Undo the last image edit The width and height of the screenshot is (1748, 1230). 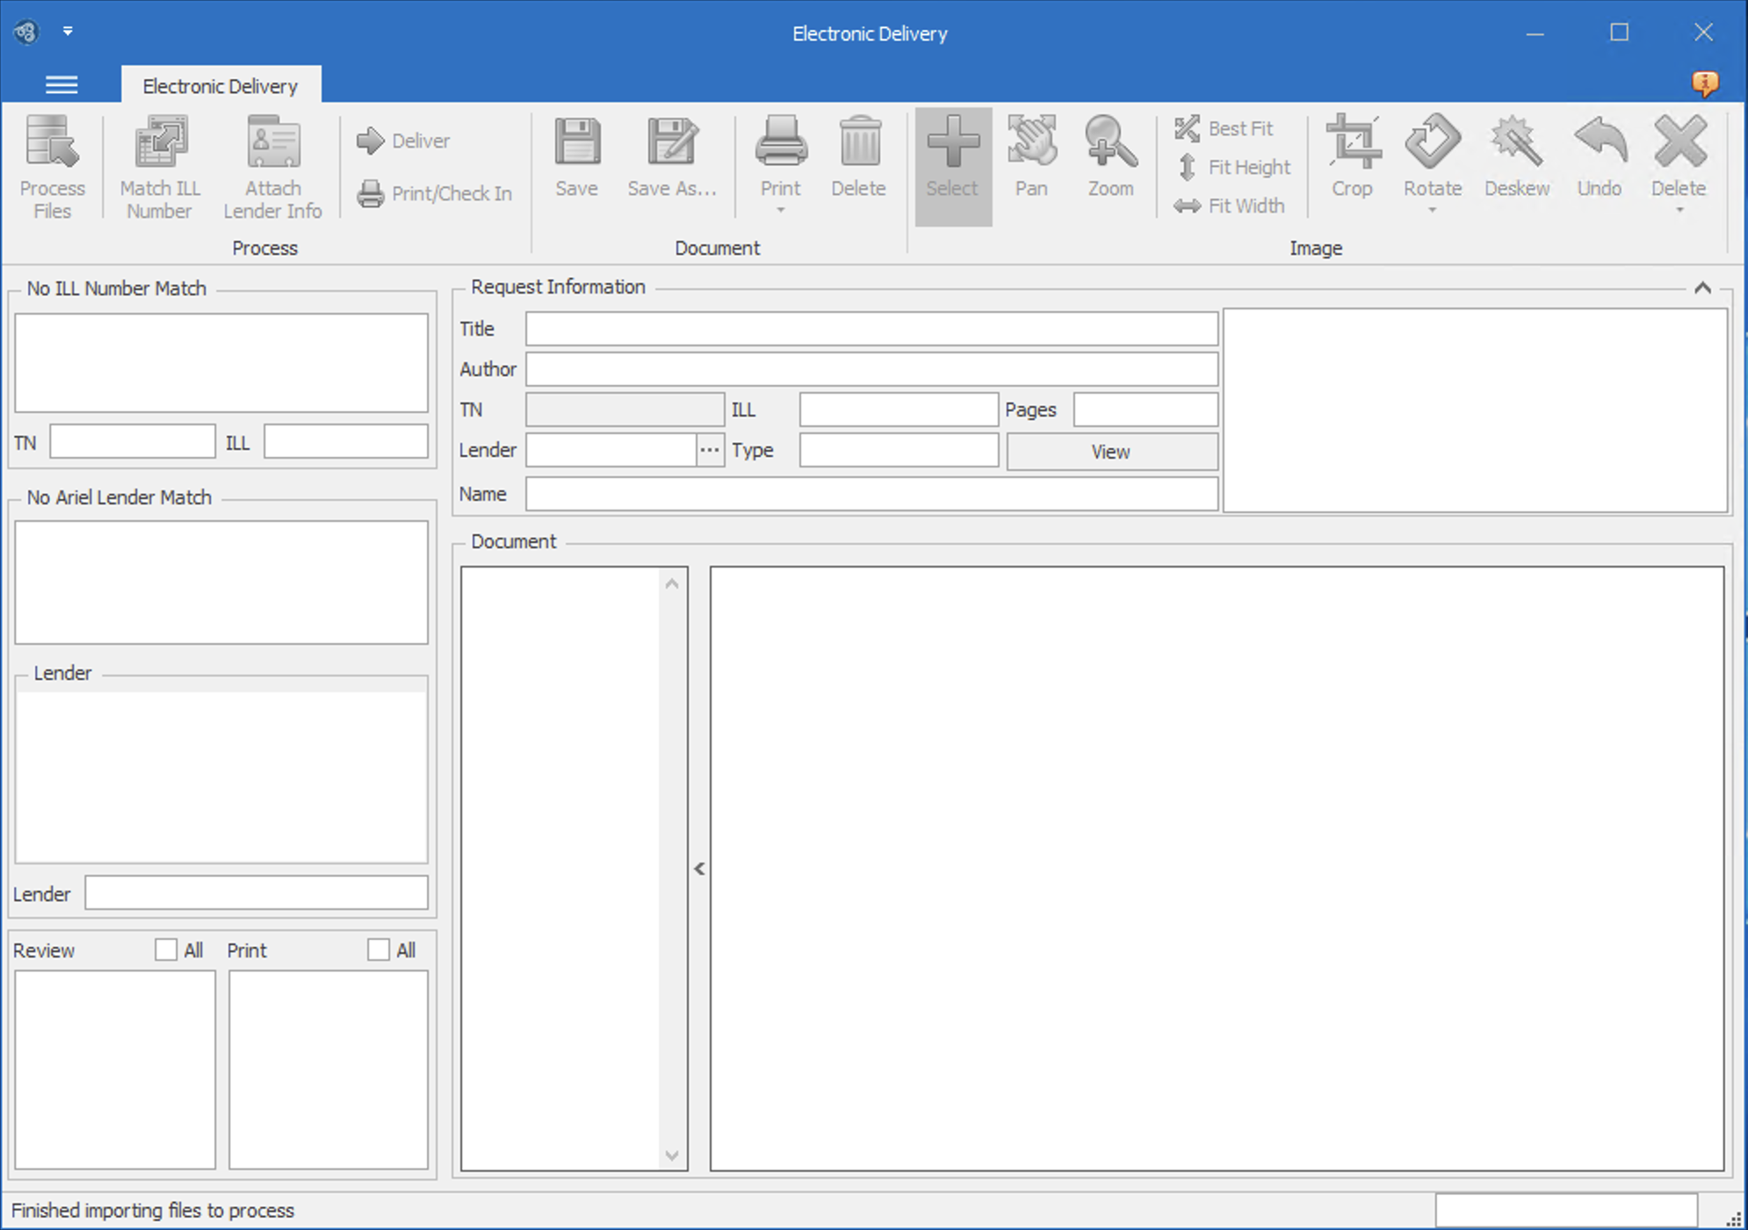click(x=1599, y=158)
